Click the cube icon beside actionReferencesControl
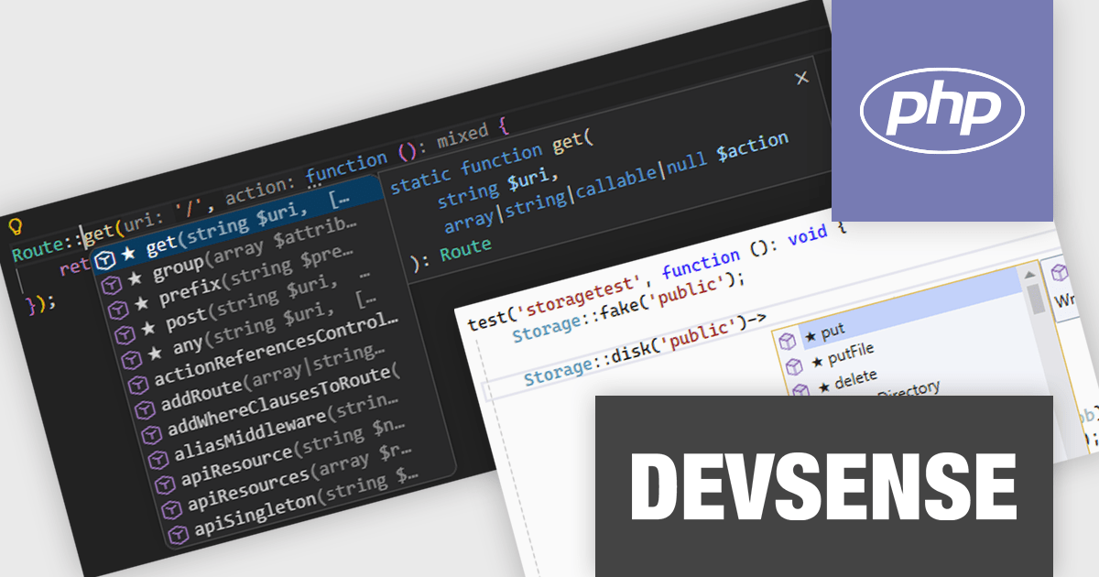 click(136, 385)
